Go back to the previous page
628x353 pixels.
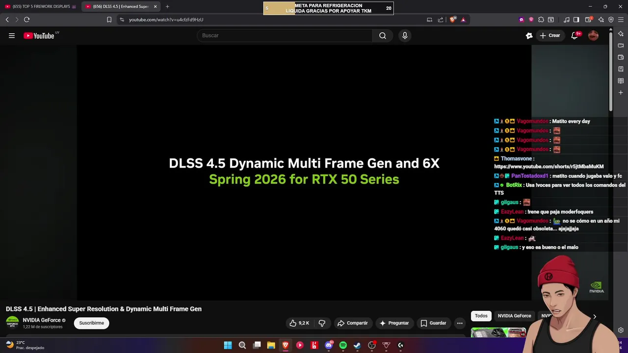tap(7, 20)
